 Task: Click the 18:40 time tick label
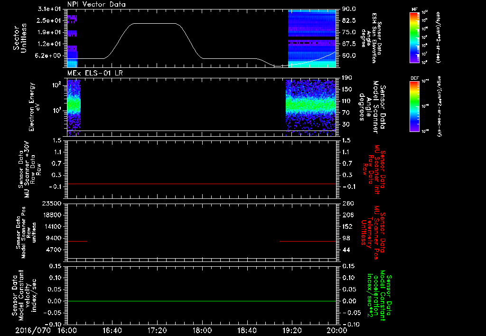(247, 330)
